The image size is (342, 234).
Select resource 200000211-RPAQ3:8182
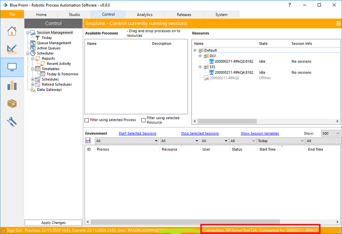point(234,61)
